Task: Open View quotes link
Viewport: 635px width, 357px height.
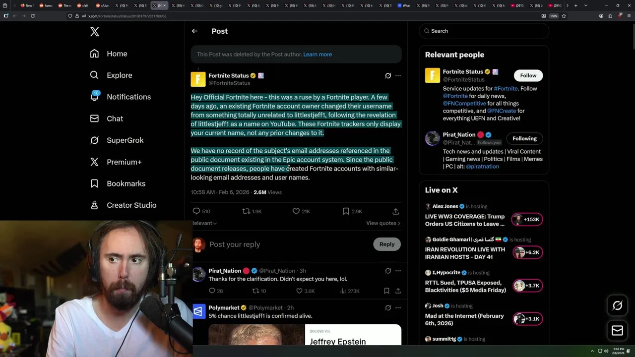Action: click(x=383, y=223)
